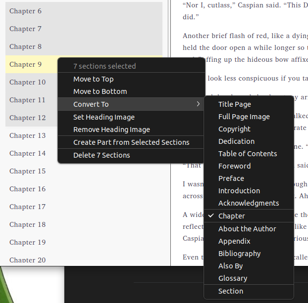Select Chapter 10 in sidebar
The image size is (308, 303).
(31, 82)
